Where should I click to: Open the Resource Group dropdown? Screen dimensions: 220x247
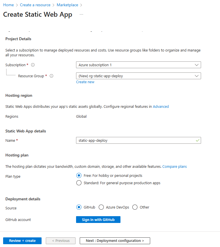139,76
